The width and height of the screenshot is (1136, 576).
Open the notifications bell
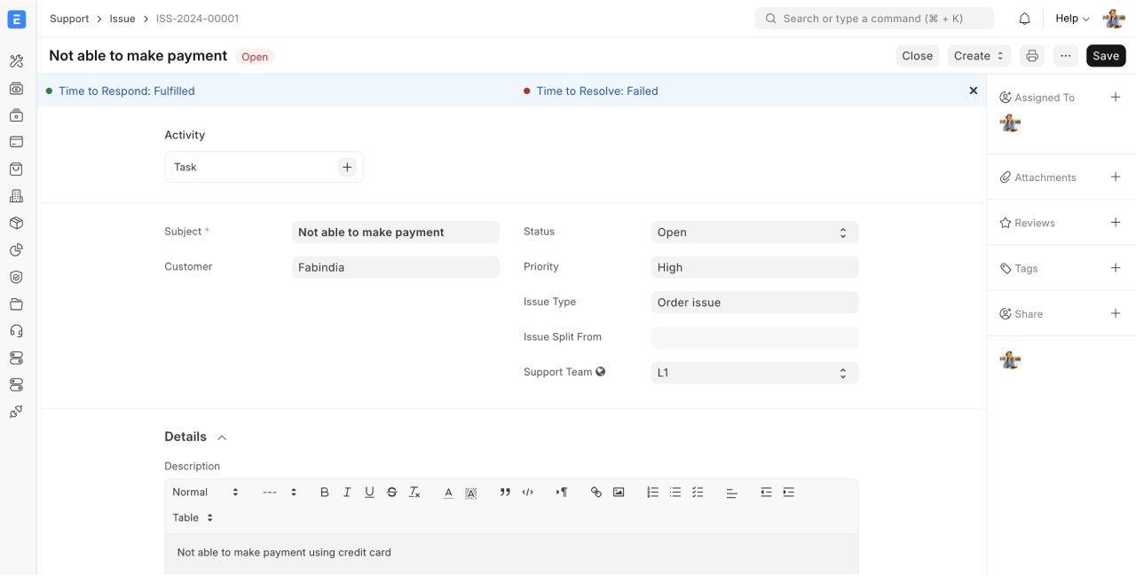1024,19
